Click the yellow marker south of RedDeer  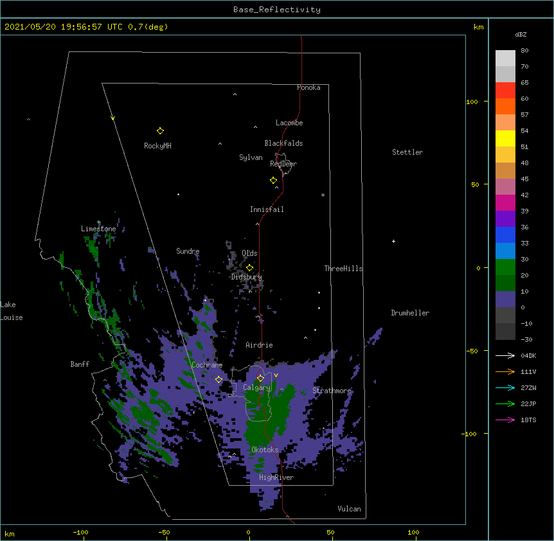(274, 181)
